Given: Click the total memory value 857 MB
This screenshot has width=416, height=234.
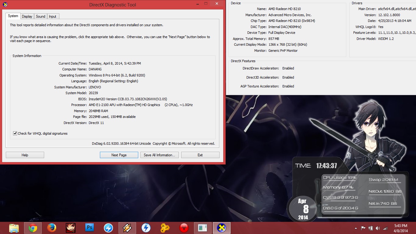Looking at the screenshot, I should pyautogui.click(x=274, y=39).
